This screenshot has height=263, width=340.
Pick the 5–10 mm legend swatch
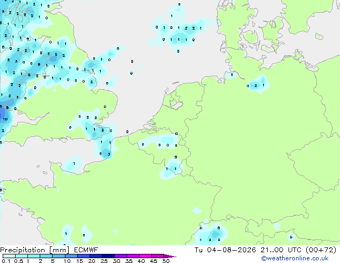[x=59, y=256]
